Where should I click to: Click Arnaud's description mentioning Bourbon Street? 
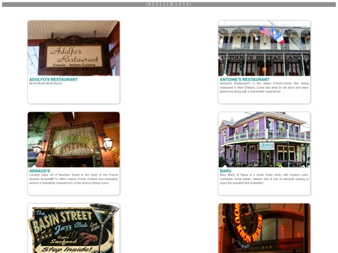click(x=74, y=179)
